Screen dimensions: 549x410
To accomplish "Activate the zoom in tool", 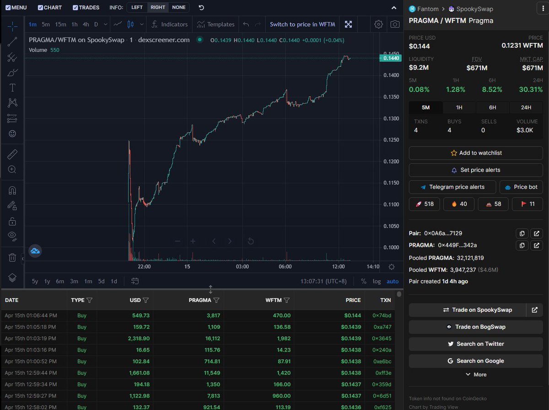I will pos(12,170).
